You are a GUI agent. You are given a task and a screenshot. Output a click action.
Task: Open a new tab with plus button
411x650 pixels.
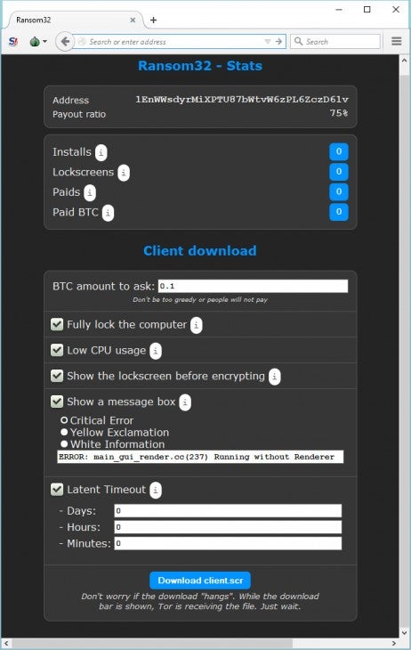tap(153, 20)
